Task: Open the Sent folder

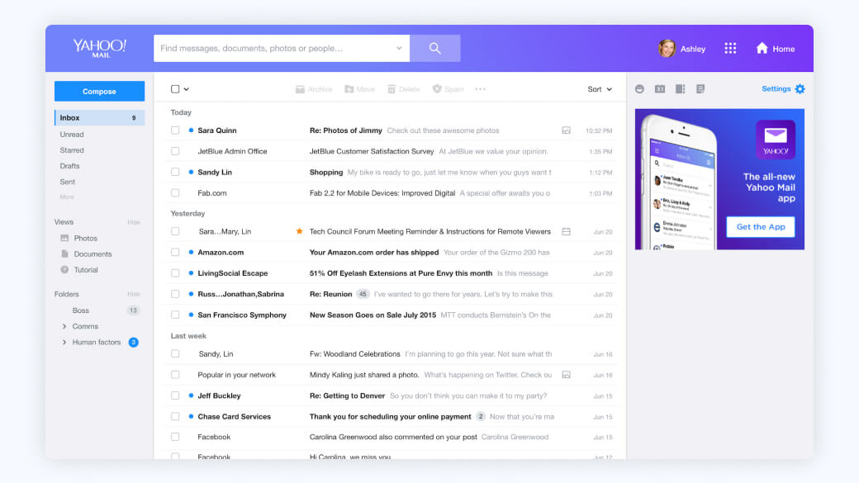Action: point(68,182)
